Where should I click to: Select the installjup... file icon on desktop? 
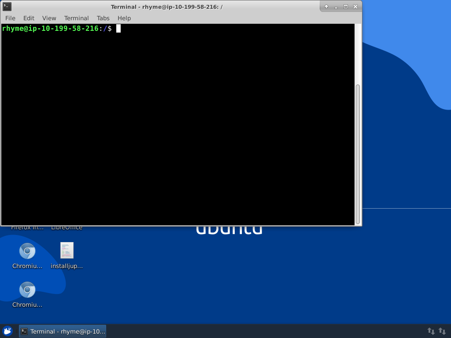tap(67, 256)
